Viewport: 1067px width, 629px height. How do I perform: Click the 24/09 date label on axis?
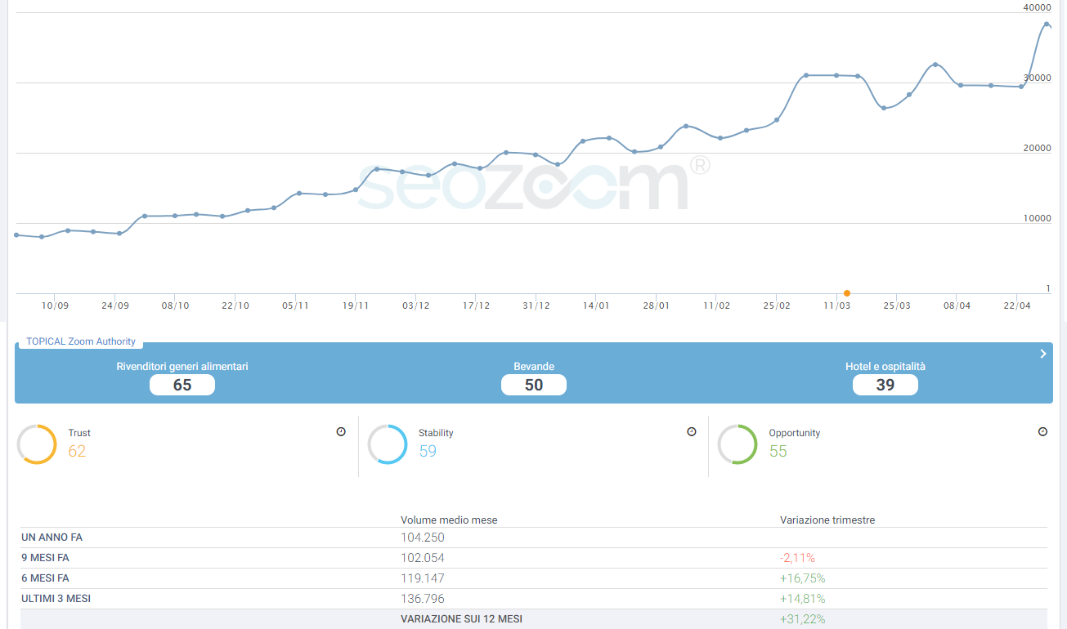[x=115, y=306]
